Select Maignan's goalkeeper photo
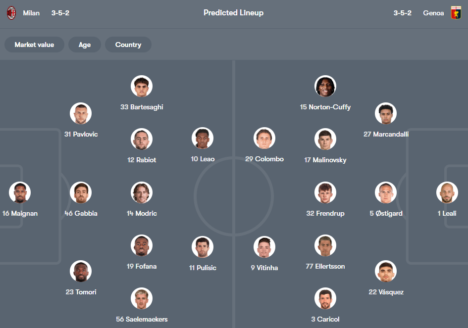468x328 pixels. [20, 192]
